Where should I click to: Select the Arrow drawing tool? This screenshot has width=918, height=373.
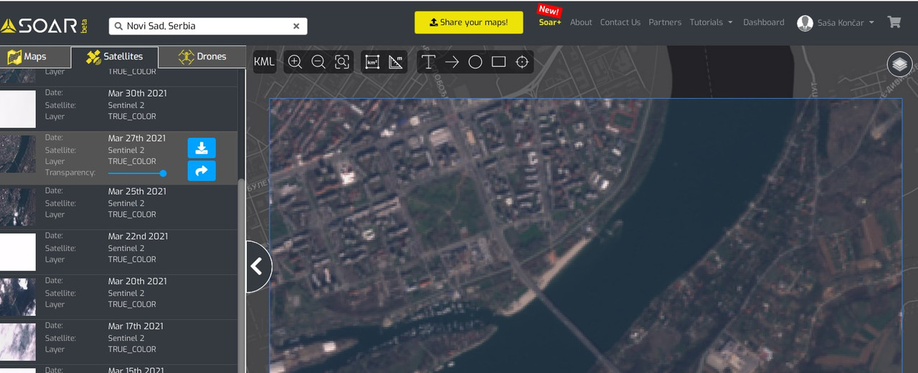[x=452, y=62]
